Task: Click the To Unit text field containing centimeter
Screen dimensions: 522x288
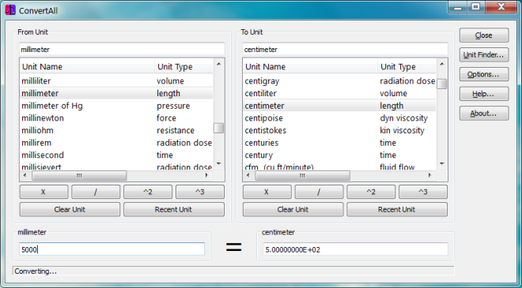Action: 345,50
